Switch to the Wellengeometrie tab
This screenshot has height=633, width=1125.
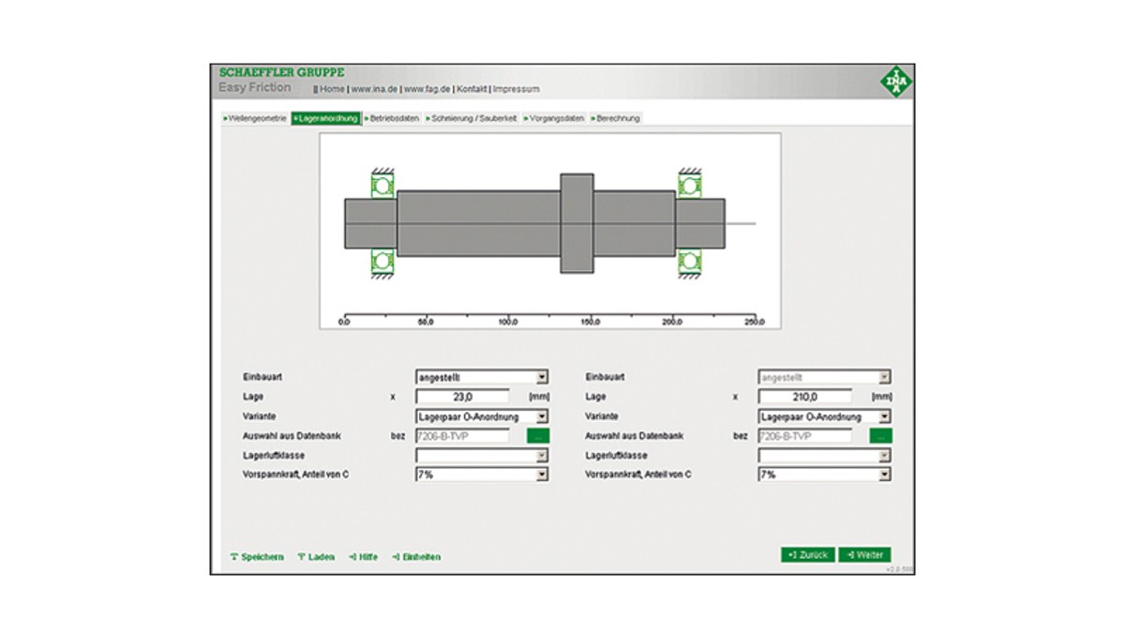coord(255,119)
